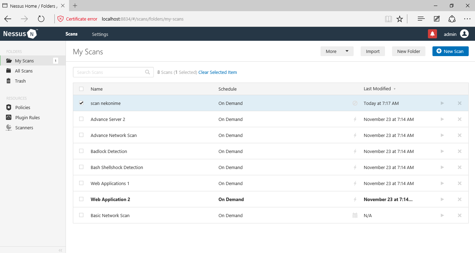Open the Policies resource page
This screenshot has width=475, height=253.
point(23,107)
